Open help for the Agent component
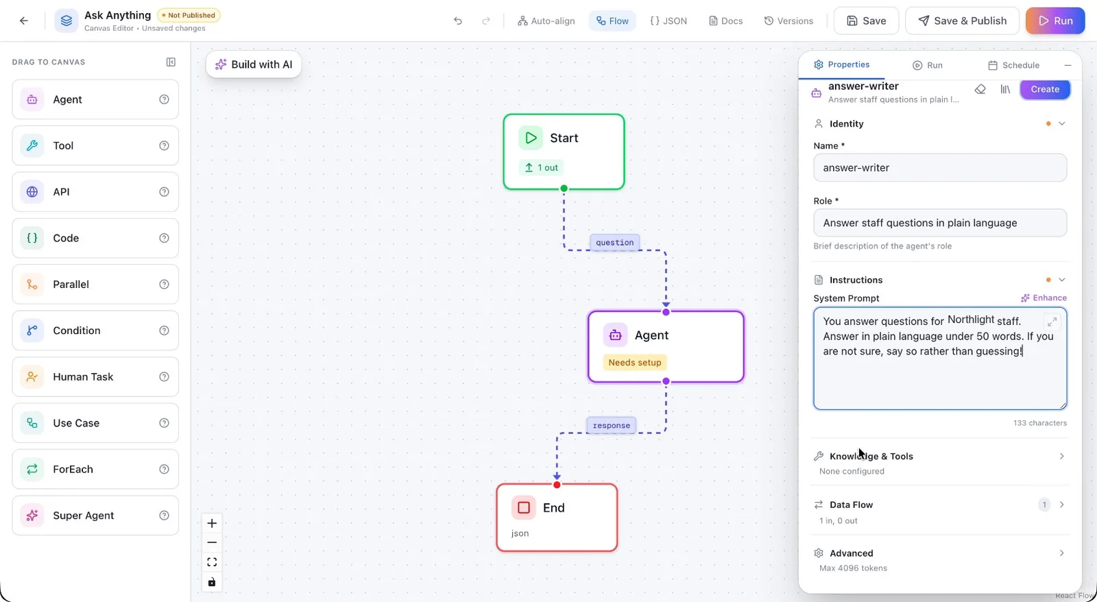The height and width of the screenshot is (602, 1097). tap(164, 99)
